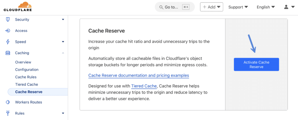Viewport: 298px width, 120px height.
Task: Click the Speed lightning bolt icon
Action: (8, 42)
